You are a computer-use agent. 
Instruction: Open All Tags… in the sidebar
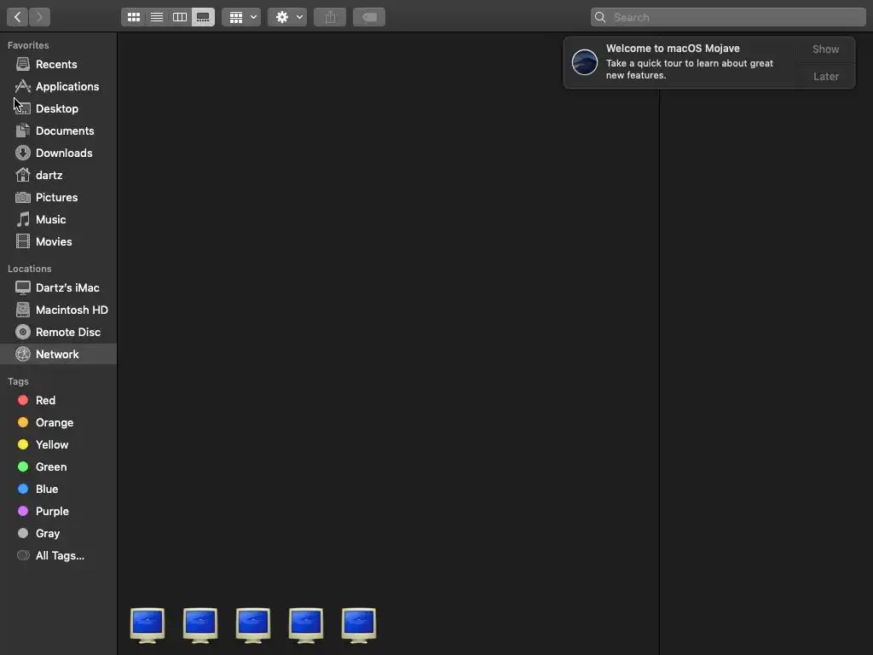[59, 556]
